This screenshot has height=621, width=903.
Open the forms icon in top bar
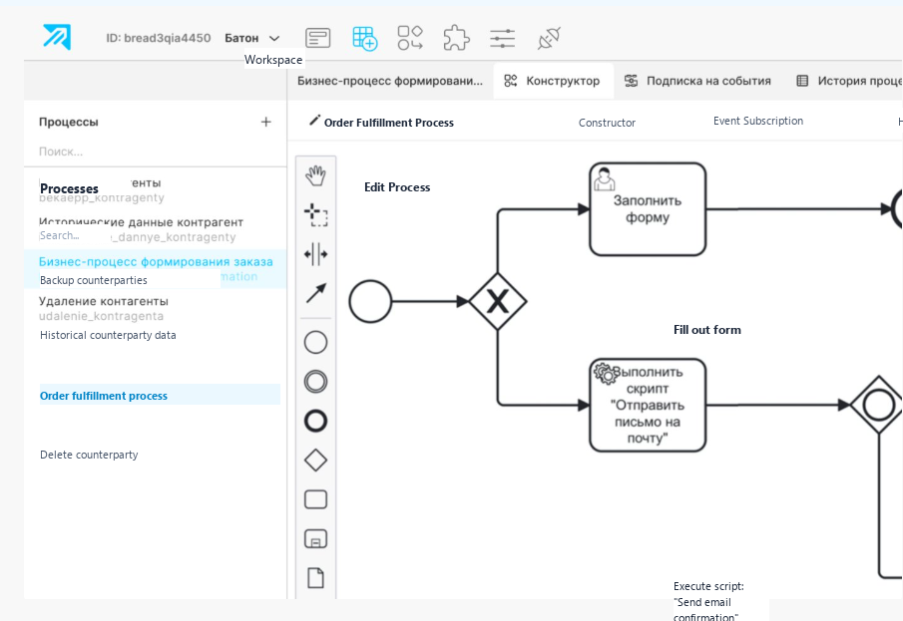318,38
